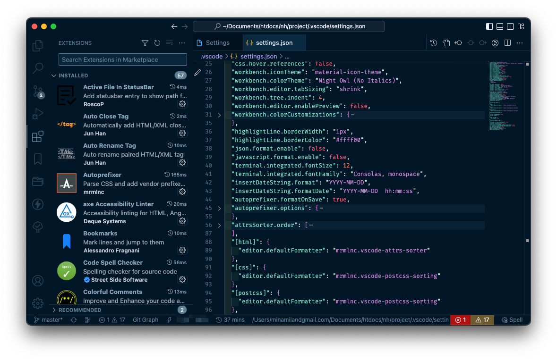Click Search Extensions in Marketplace field

[x=122, y=59]
